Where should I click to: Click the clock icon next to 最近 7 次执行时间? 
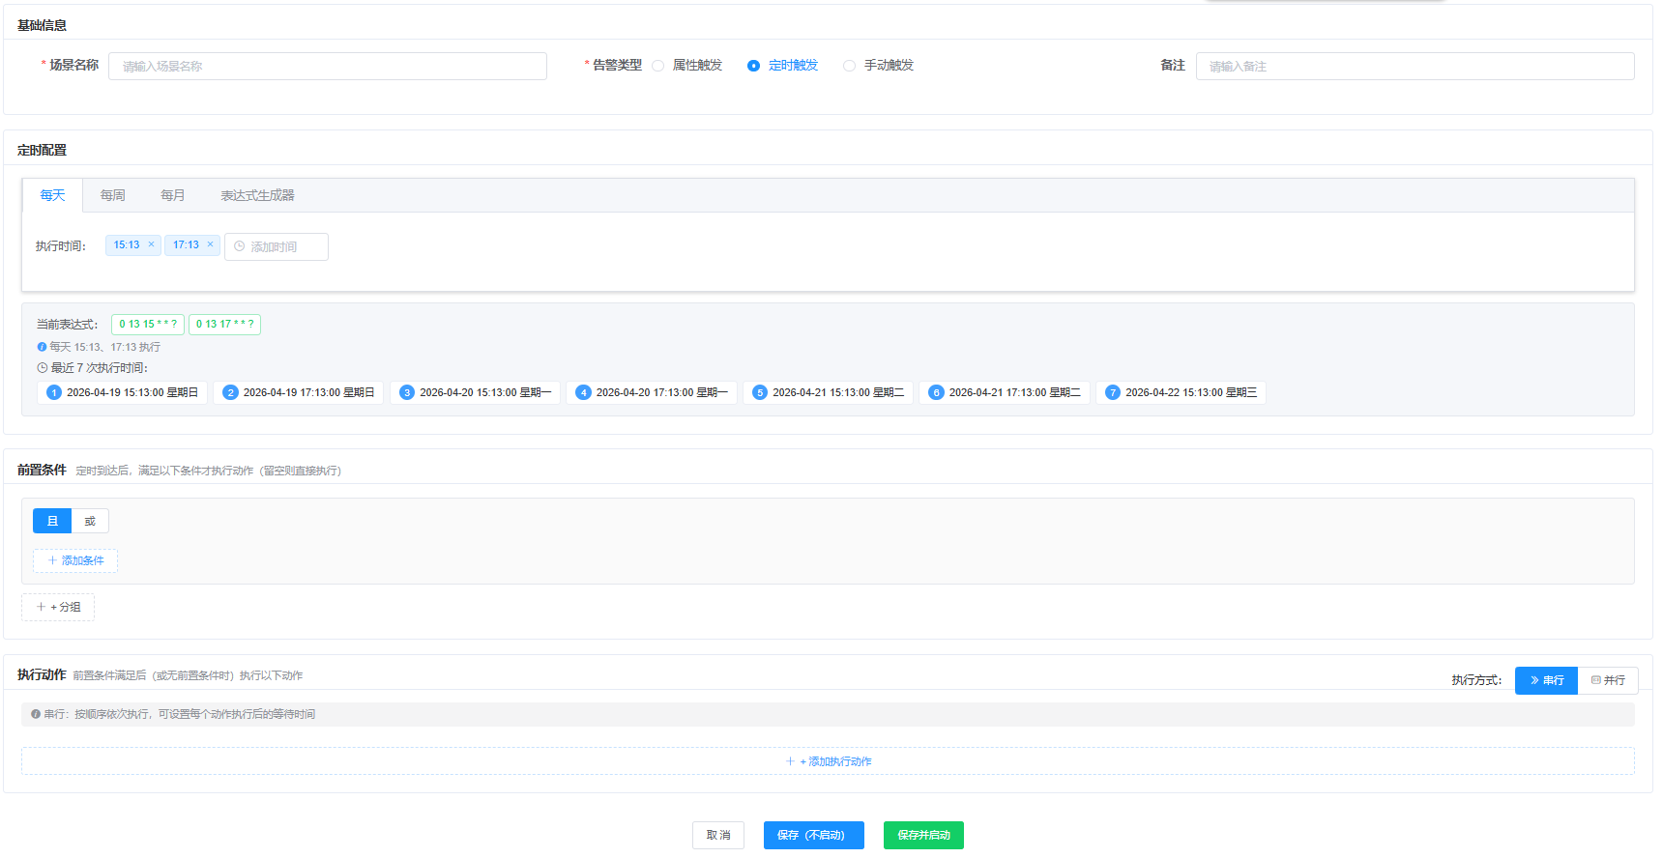click(42, 368)
